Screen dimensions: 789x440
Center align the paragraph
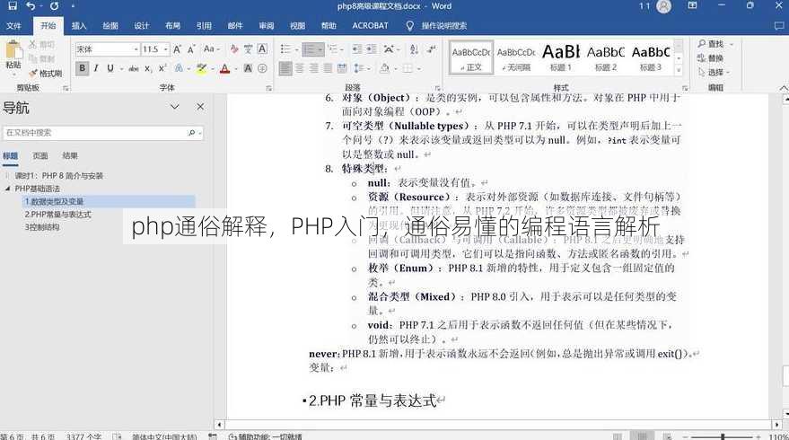point(300,68)
